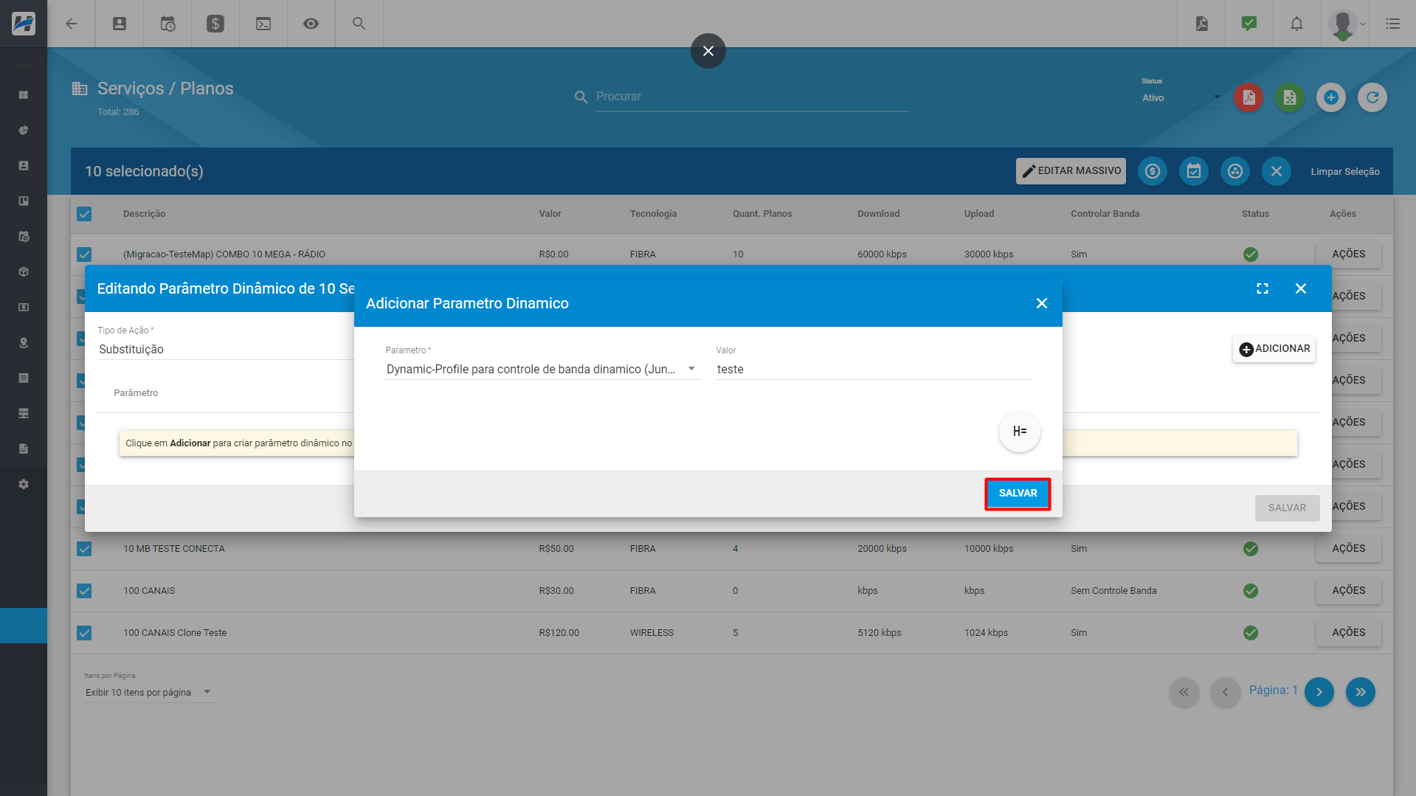
Task: Open the Parametro dropdown in dialog
Action: 542,370
